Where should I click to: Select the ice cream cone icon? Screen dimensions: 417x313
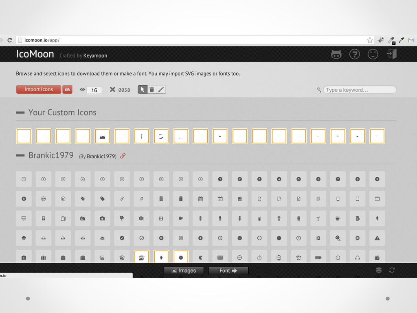click(377, 218)
